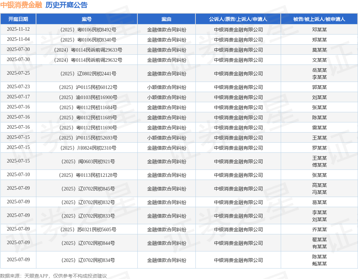Click defendant 莫某某
Viewport: 358px width, 279px height.
tap(320, 50)
